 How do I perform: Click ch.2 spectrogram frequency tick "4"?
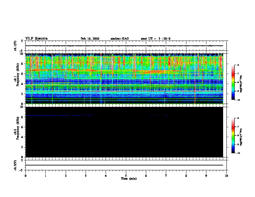click(x=23, y=137)
